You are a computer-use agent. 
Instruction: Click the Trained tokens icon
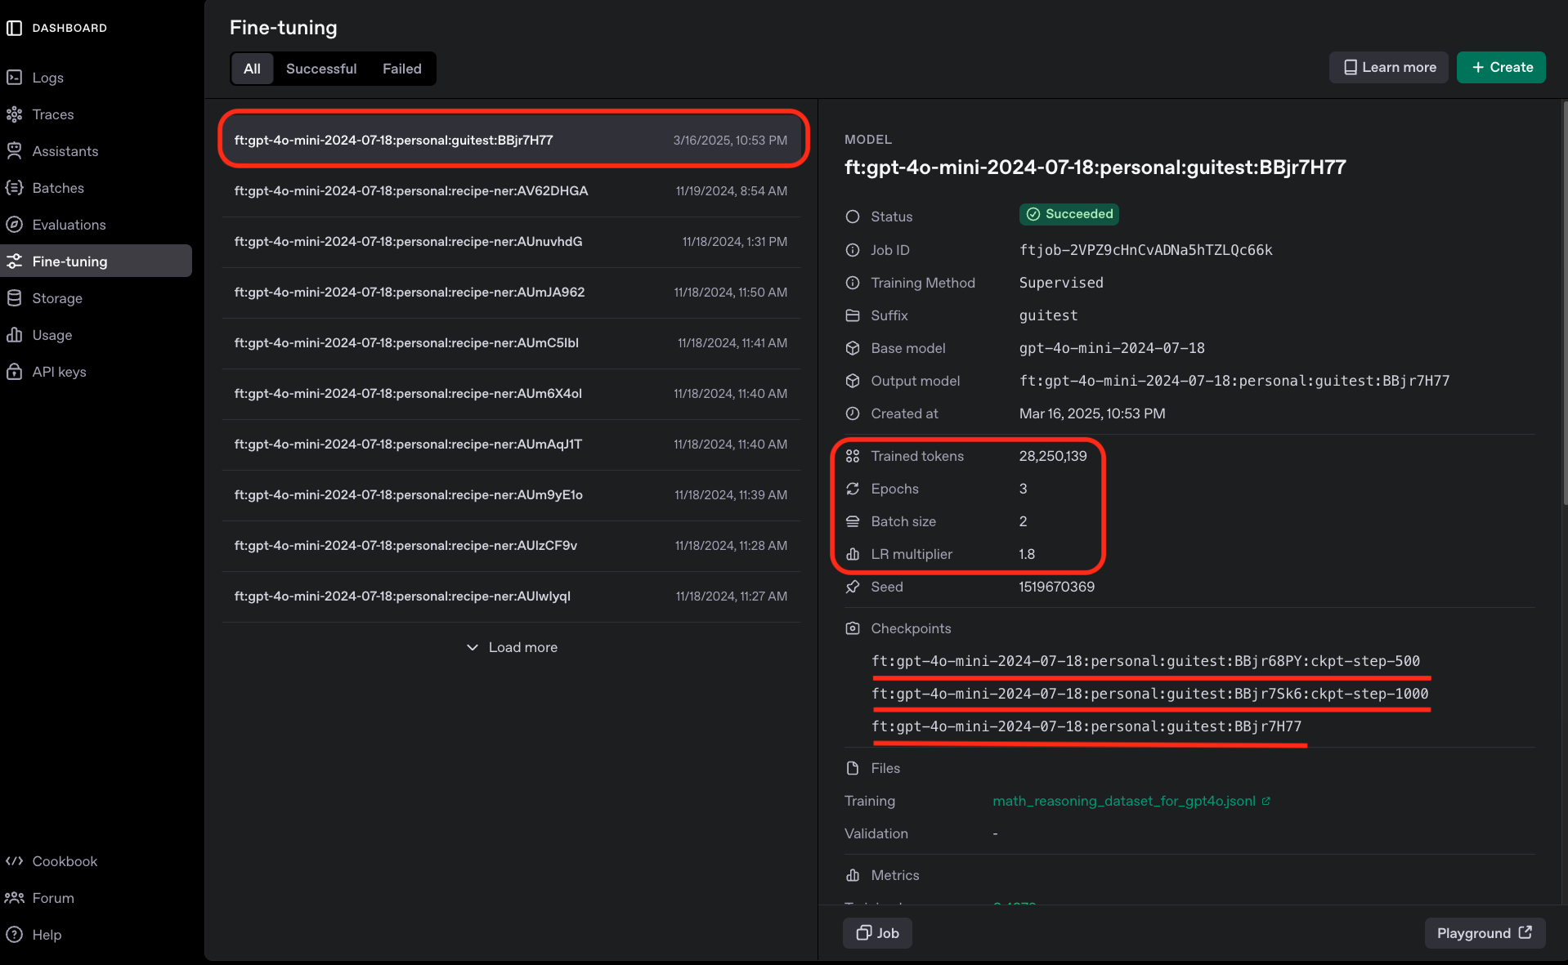tap(853, 456)
